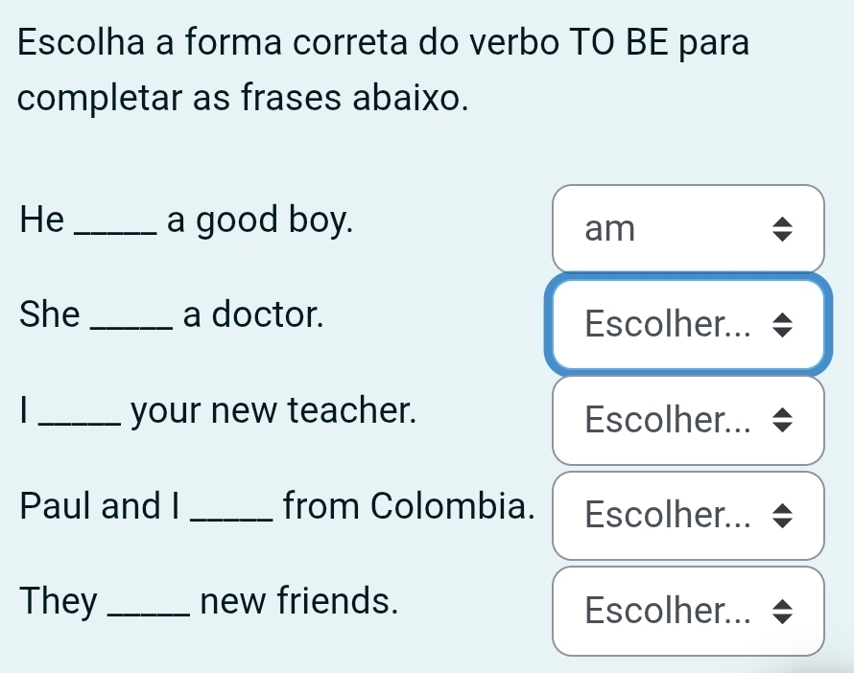Open the answer dropdown for the She sentence
Image resolution: width=854 pixels, height=673 pixels.
(687, 325)
